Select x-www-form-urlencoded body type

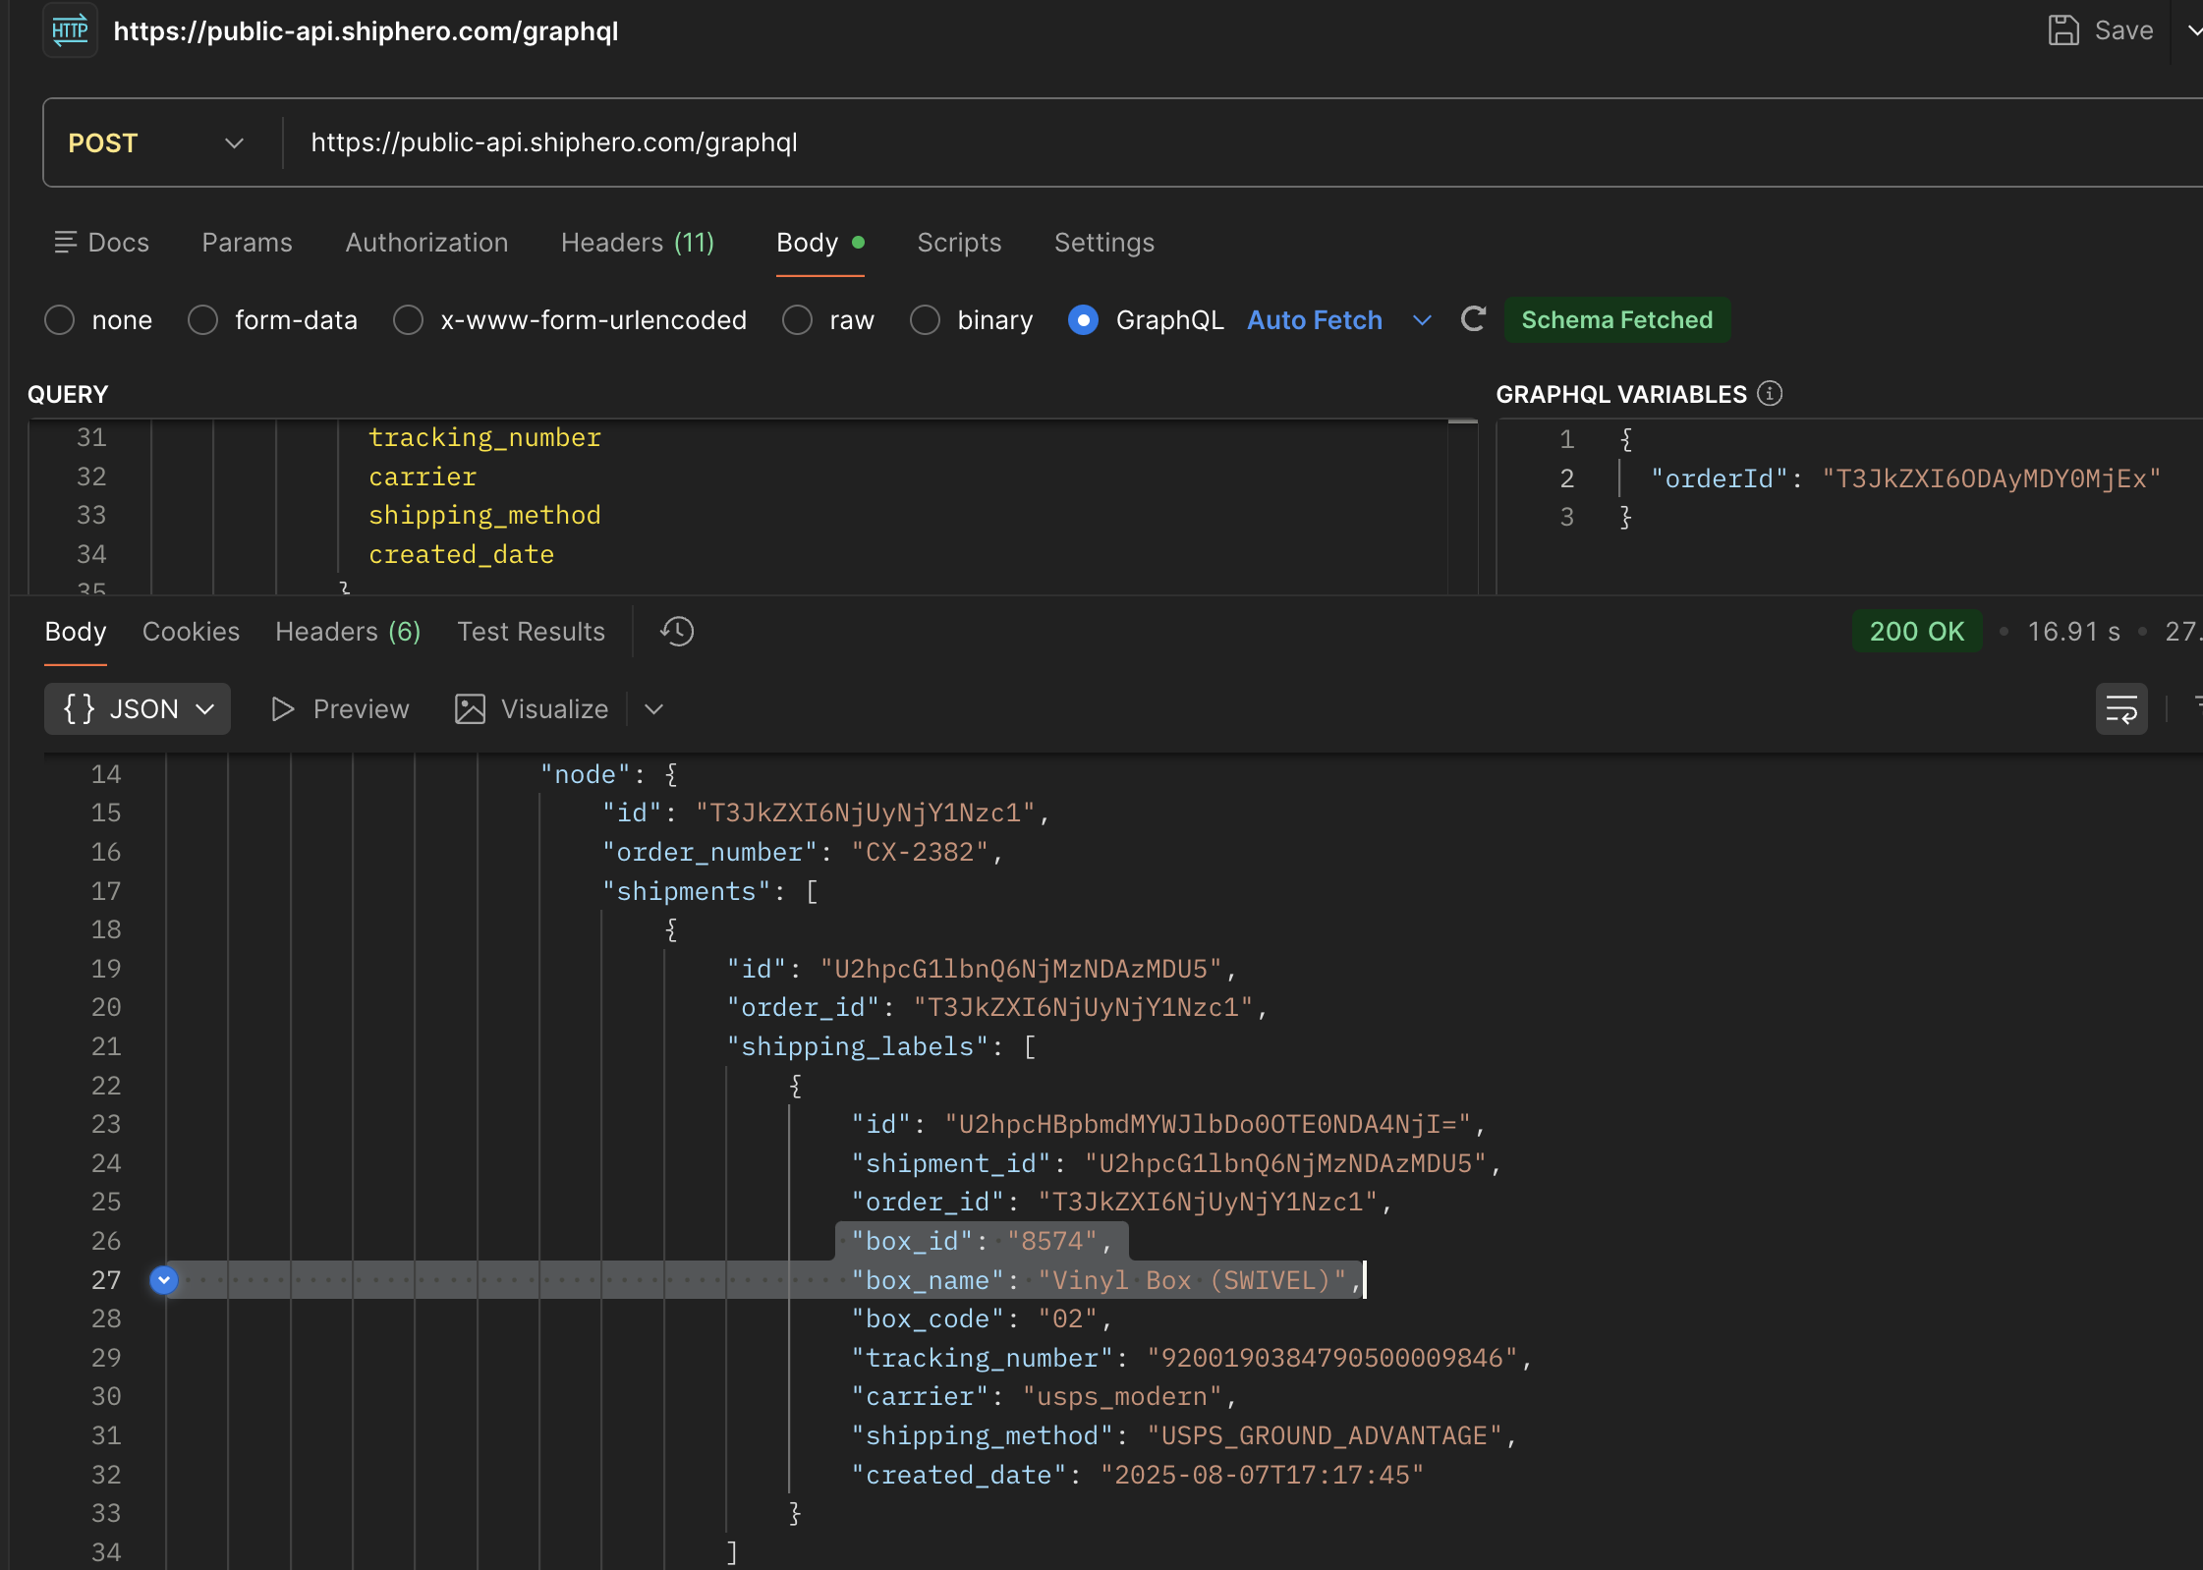[x=408, y=319]
